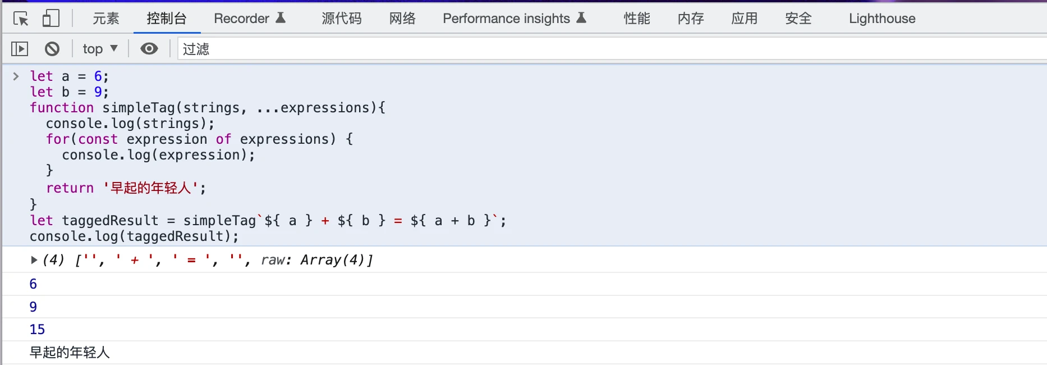This screenshot has width=1047, height=365.
Task: Activate the inspect element picker icon
Action: coord(21,19)
